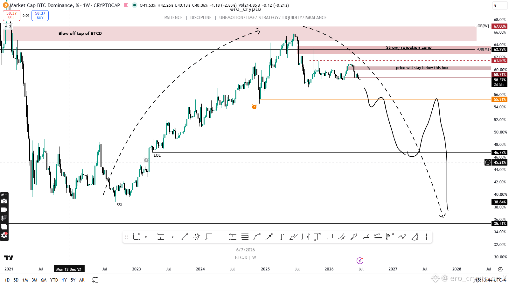Open the microphone captions control
Image resolution: width=509 pixels, height=286 pixels.
tap(4, 218)
